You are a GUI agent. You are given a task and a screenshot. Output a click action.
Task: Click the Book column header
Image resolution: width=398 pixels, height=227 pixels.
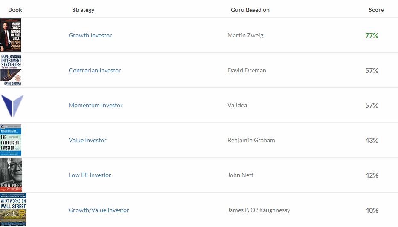click(15, 10)
